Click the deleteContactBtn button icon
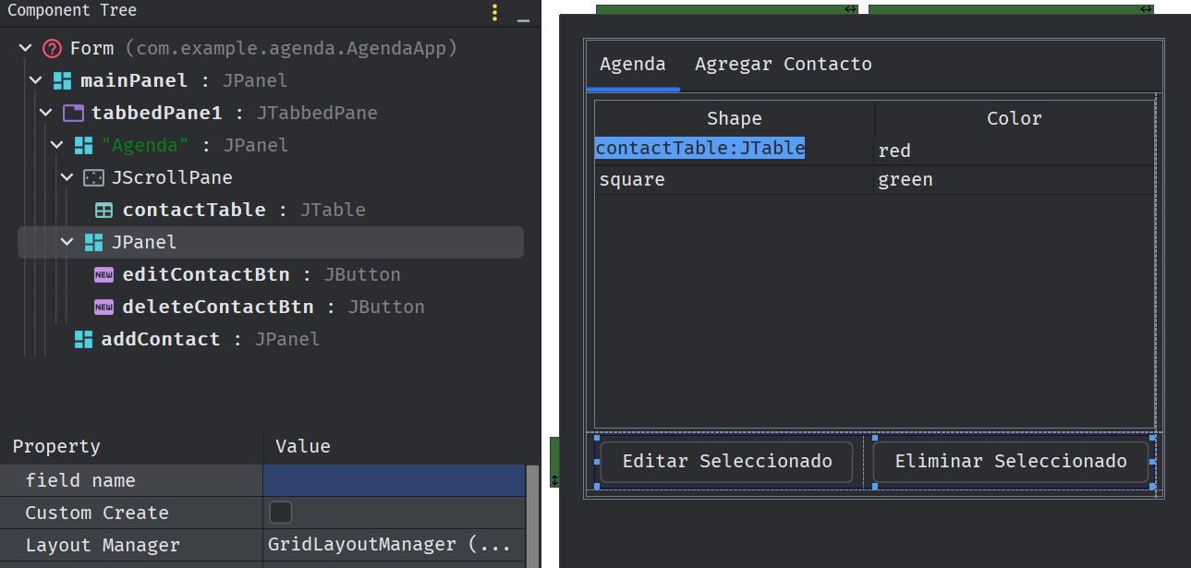 coord(104,308)
